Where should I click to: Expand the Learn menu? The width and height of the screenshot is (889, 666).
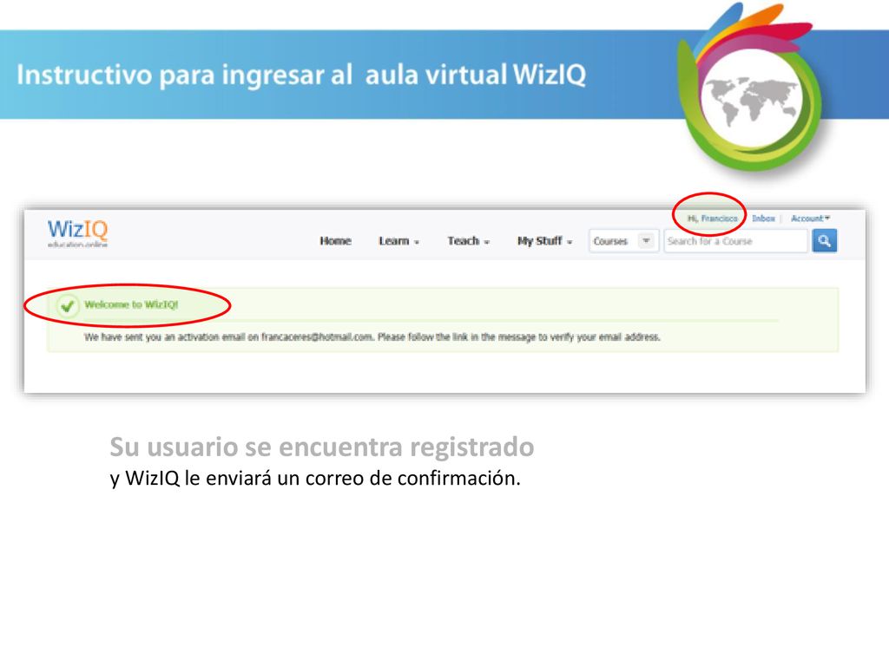point(398,241)
